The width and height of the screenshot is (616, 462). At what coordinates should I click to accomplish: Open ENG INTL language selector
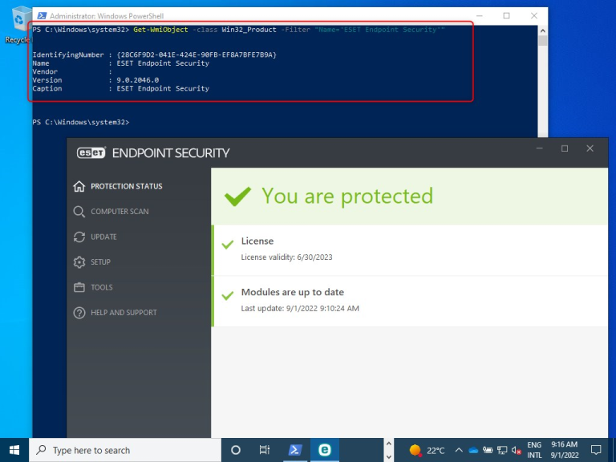pyautogui.click(x=534, y=450)
